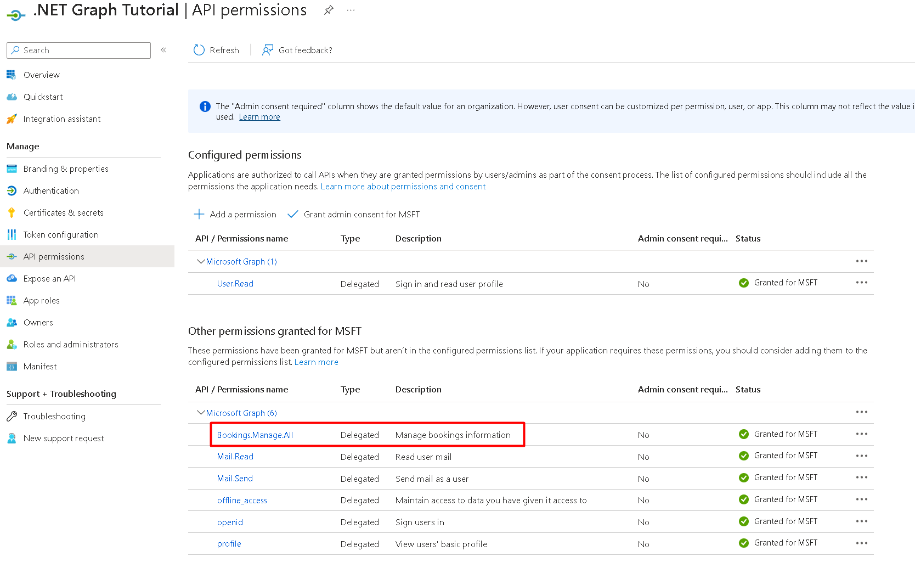
Task: Pin the API permissions page
Action: (328, 10)
